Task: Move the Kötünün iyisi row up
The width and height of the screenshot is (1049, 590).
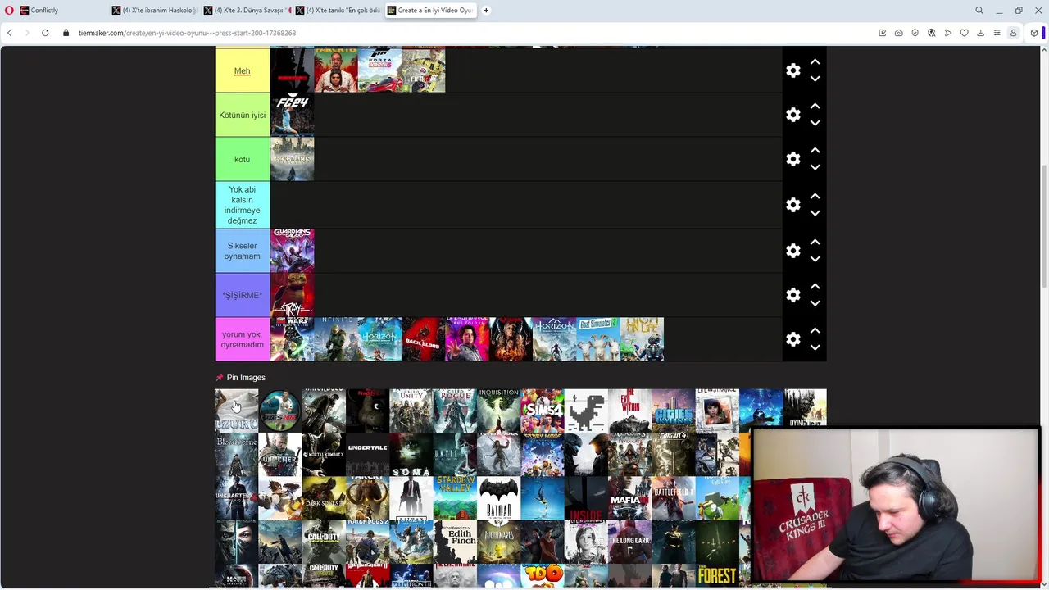Action: (815, 107)
